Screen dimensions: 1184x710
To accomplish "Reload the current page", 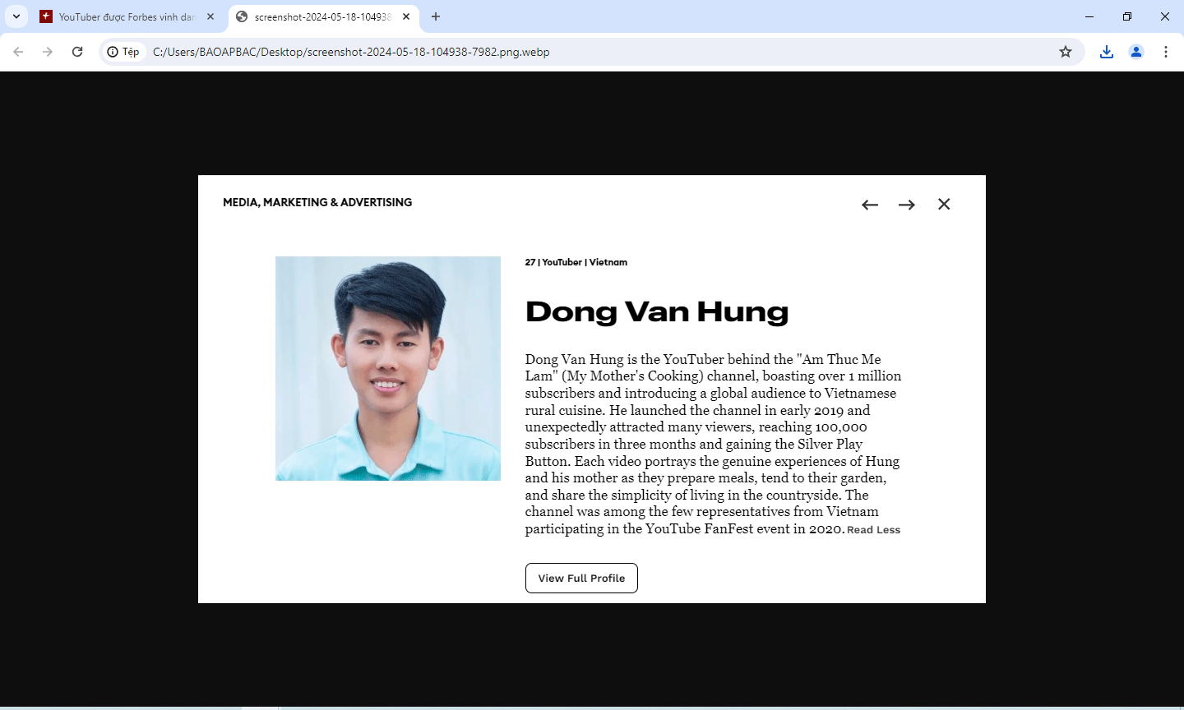I will point(77,52).
